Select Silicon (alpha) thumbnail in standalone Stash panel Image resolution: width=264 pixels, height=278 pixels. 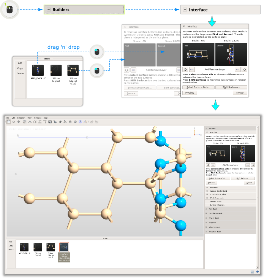56,70
